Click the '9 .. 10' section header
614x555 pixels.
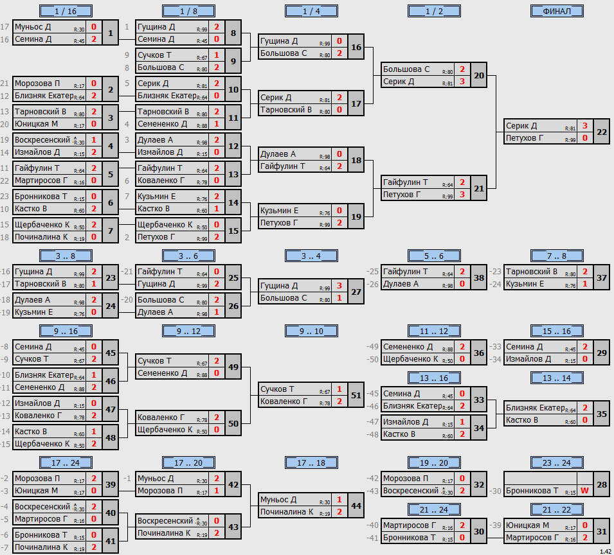click(311, 331)
